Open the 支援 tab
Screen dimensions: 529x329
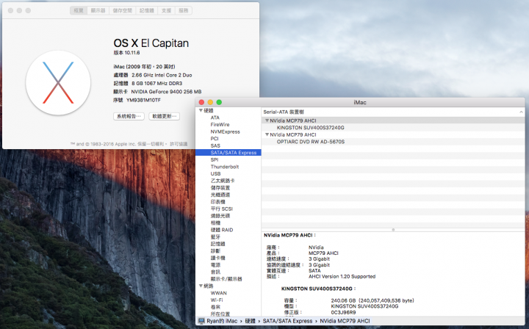(x=166, y=10)
